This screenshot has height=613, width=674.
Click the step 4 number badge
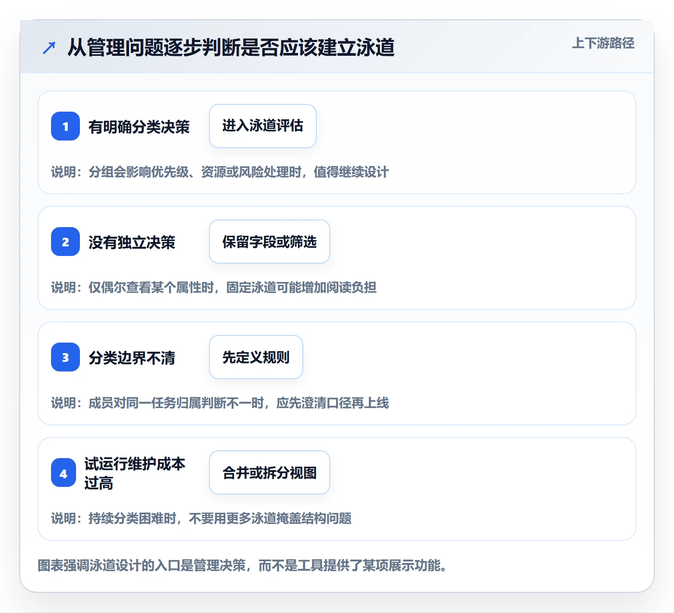pos(64,473)
